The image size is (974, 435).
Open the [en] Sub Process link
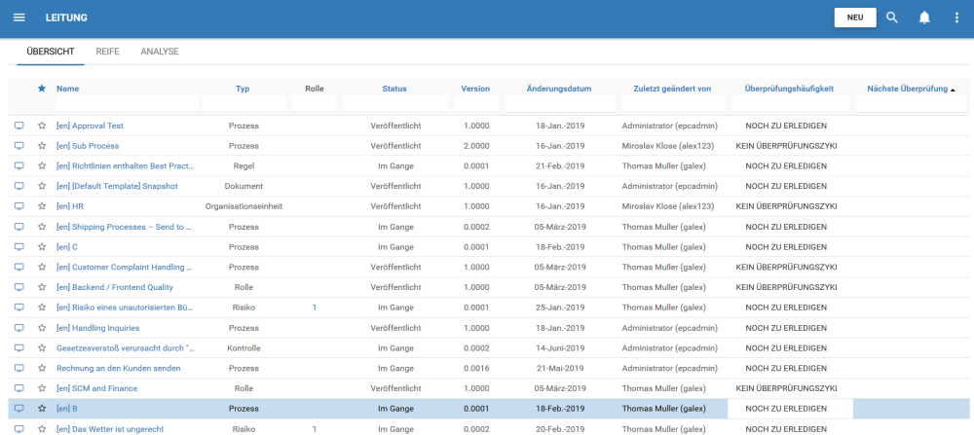click(x=88, y=146)
